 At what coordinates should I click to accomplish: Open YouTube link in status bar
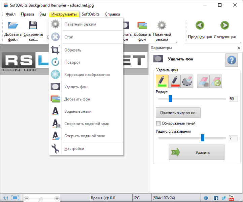[231, 198]
